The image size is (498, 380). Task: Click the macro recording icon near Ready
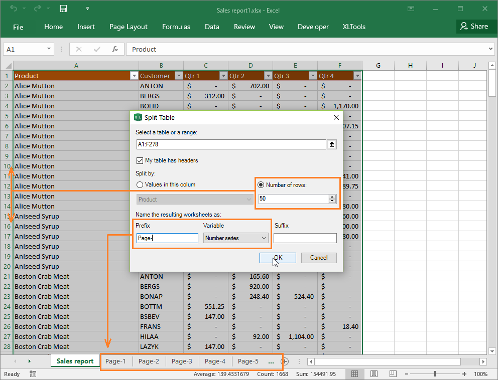click(33, 374)
